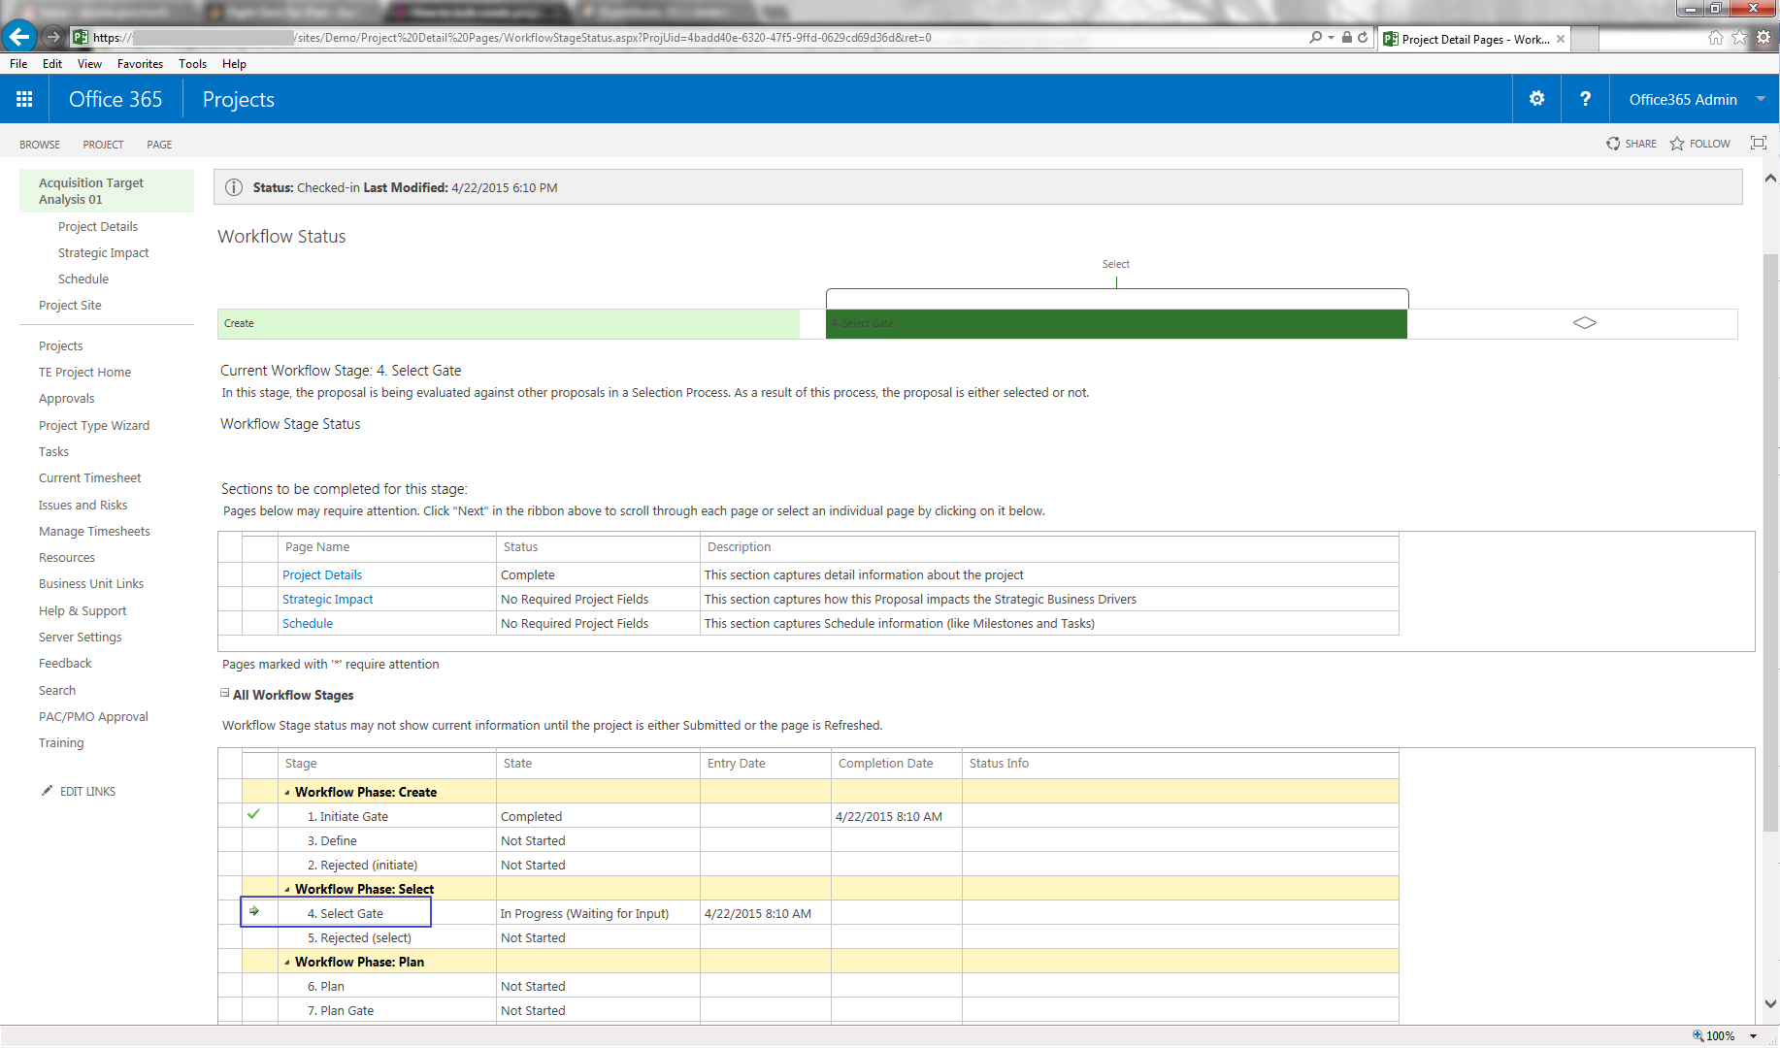Open Project Site in left navigation
This screenshot has height=1048, width=1780.
(x=70, y=305)
